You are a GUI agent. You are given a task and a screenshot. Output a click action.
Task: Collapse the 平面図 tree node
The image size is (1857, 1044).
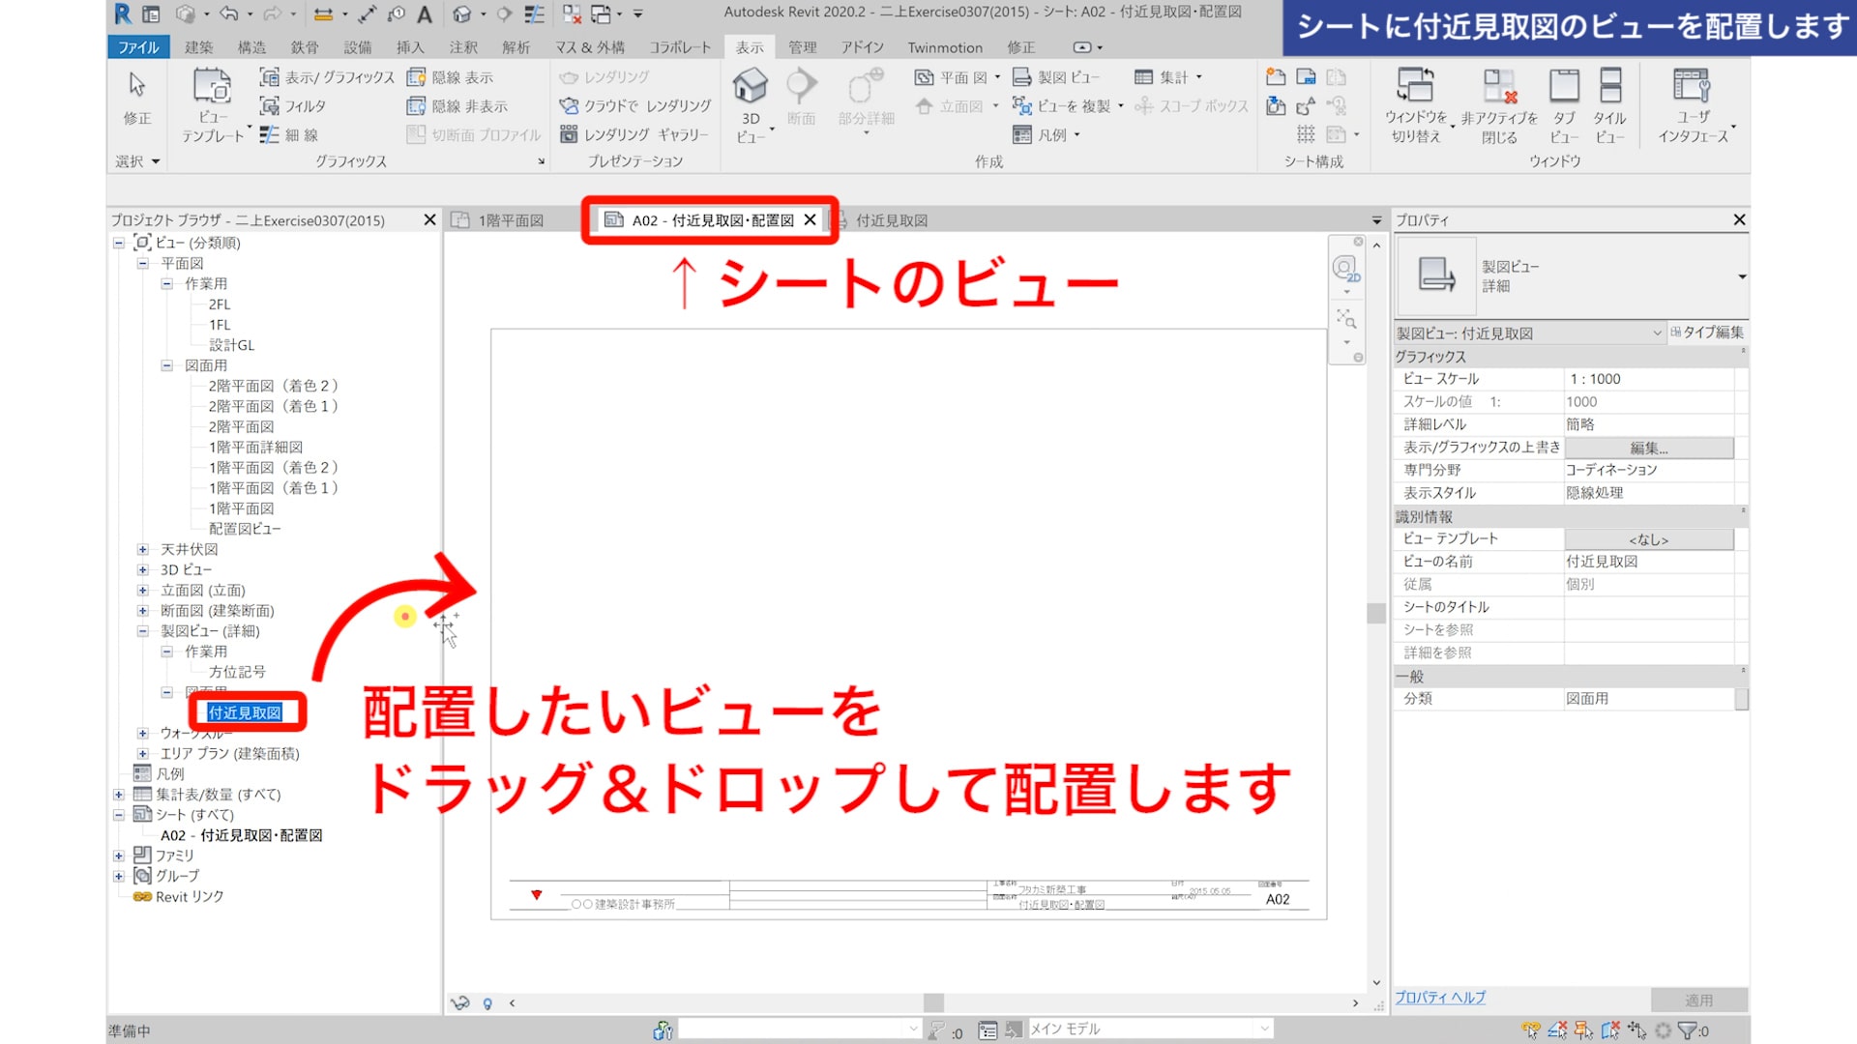tap(142, 264)
